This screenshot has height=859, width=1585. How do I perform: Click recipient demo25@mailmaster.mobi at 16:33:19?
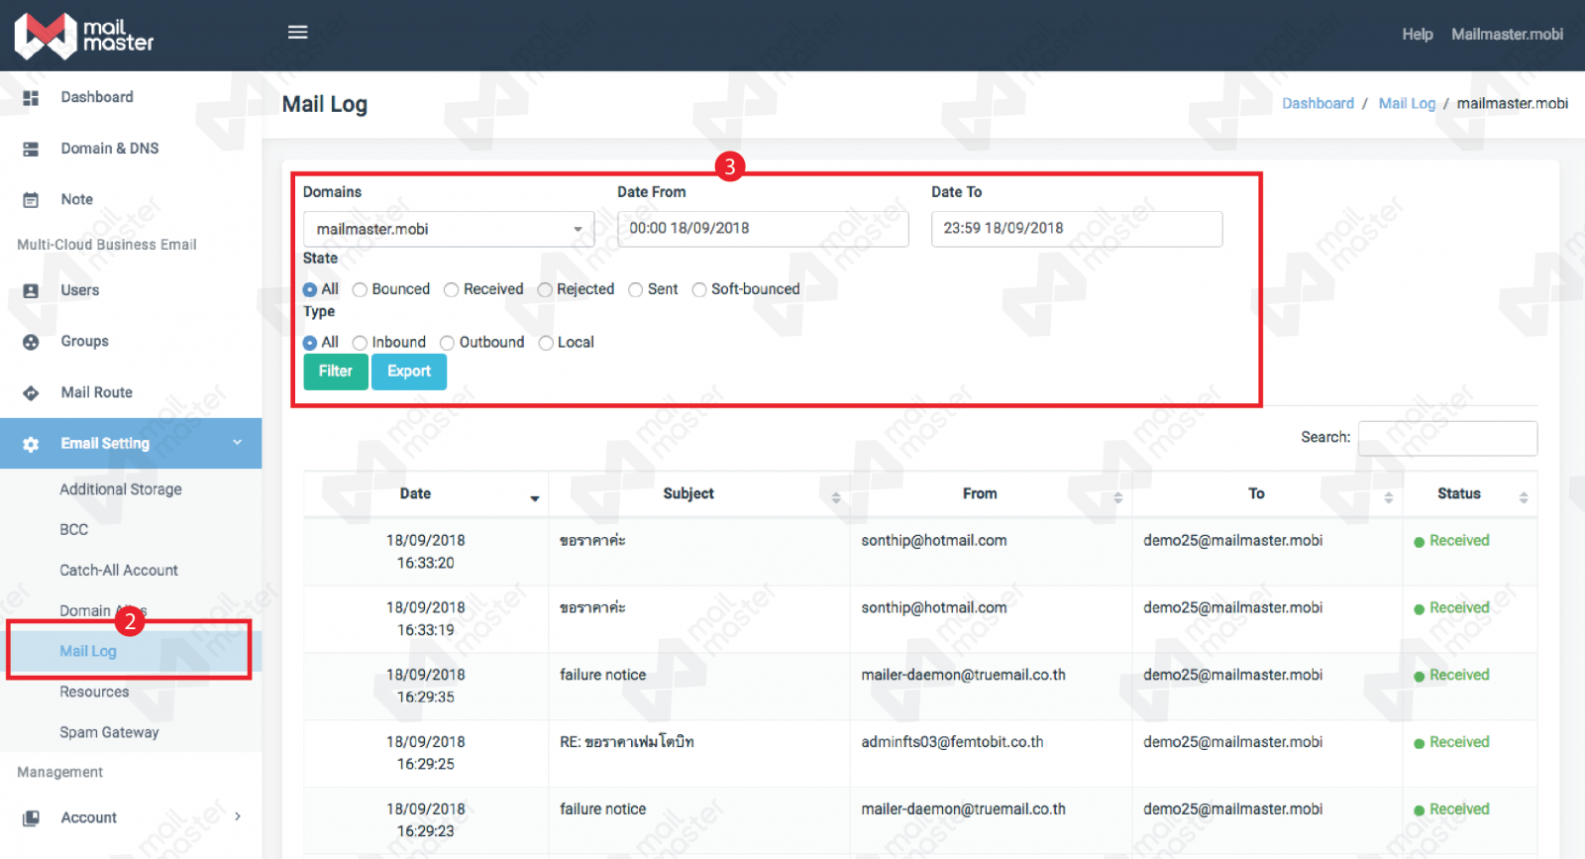1232,608
